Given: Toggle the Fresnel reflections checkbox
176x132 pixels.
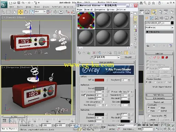Looking at the screenshot, I should (x=129, y=92).
